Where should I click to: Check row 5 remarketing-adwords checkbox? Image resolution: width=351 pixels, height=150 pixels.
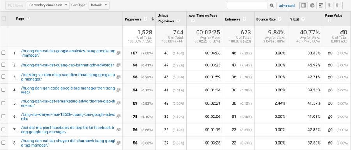click(4, 103)
